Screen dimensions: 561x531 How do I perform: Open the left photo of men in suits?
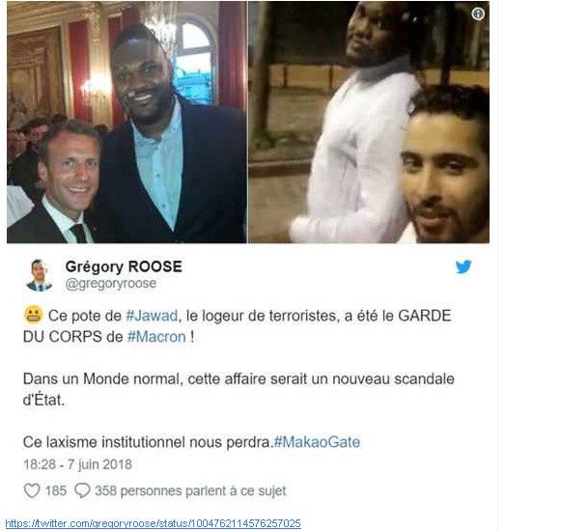click(x=126, y=122)
